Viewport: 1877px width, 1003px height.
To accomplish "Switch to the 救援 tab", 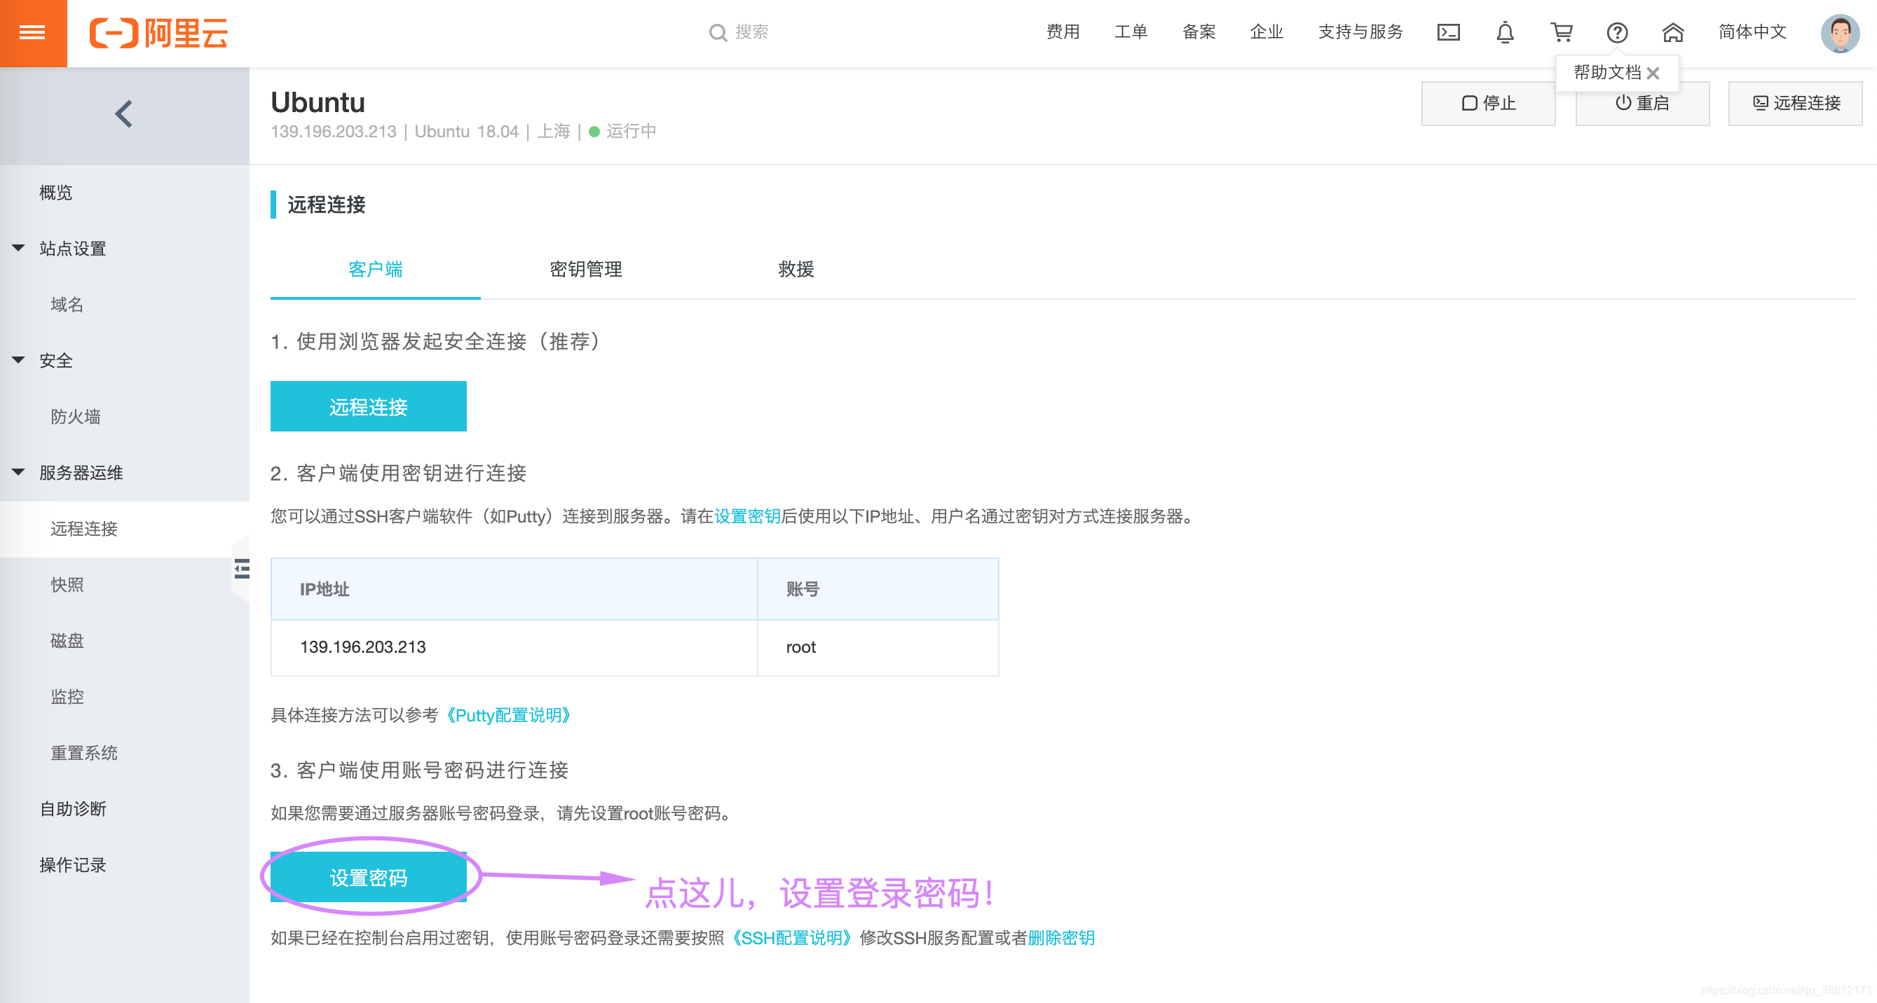I will 796,270.
